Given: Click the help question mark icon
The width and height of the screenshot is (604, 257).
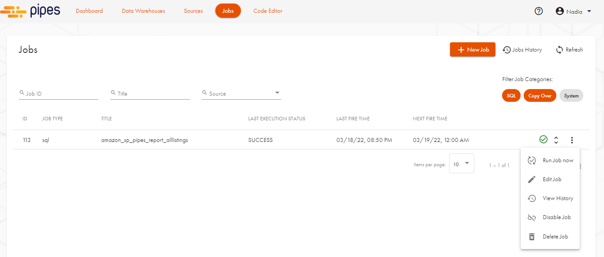Looking at the screenshot, I should pyautogui.click(x=538, y=11).
